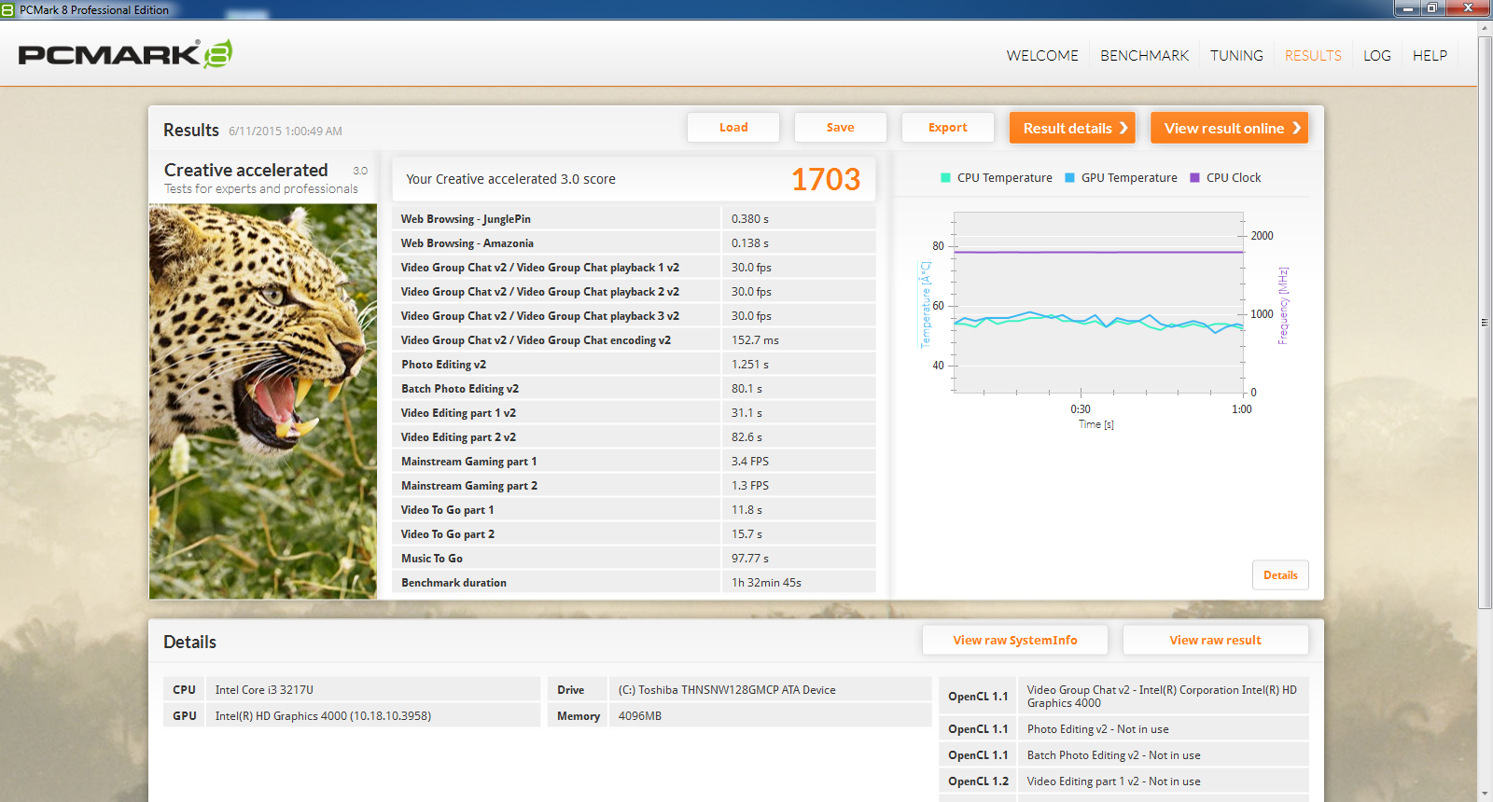Click the Intel HD Graphics 4000 GPU value

tap(323, 716)
